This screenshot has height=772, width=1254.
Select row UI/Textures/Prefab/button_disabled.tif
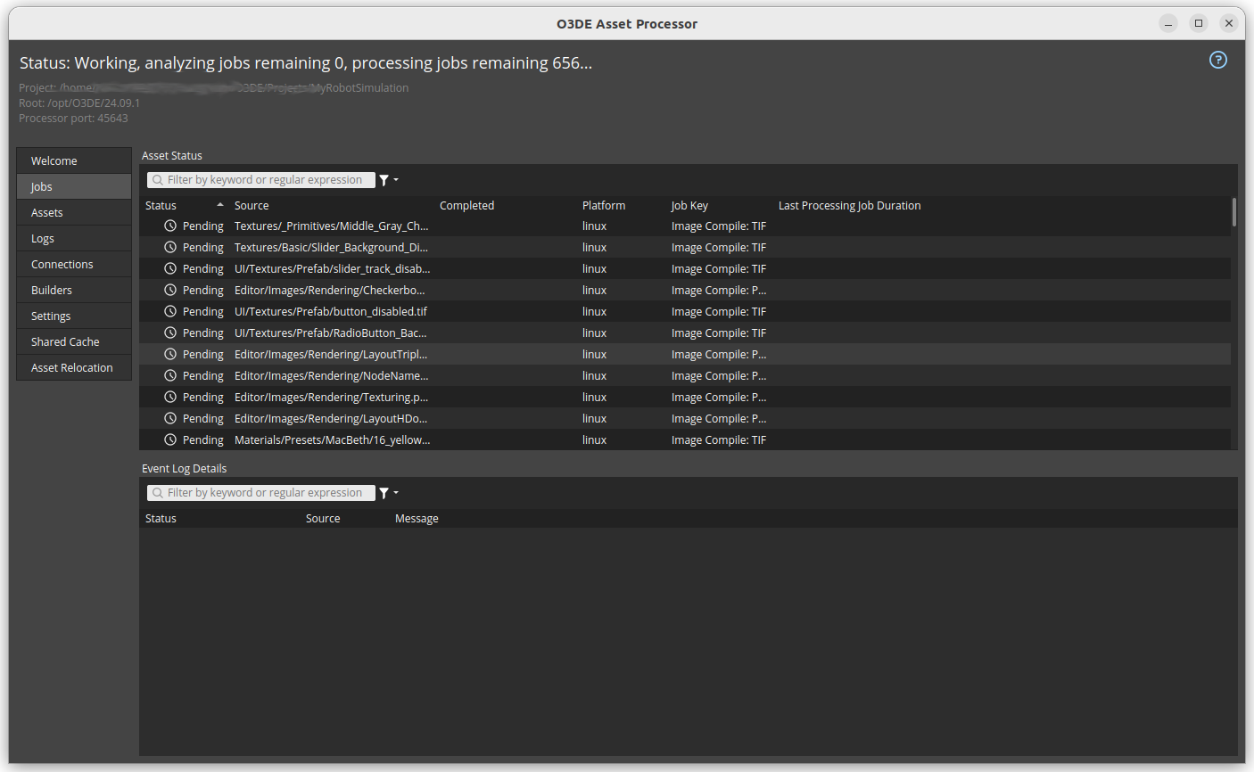coord(685,312)
